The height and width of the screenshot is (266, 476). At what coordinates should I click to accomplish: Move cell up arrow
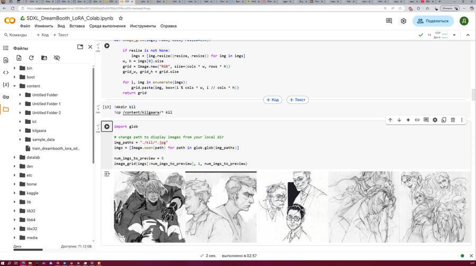(390, 120)
